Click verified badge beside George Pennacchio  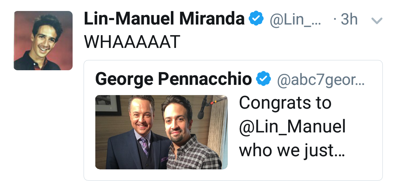coord(263,79)
